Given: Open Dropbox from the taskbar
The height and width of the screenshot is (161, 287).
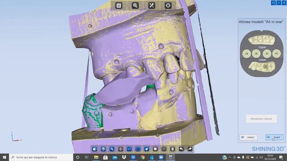Looking at the screenshot, I should tap(124, 157).
